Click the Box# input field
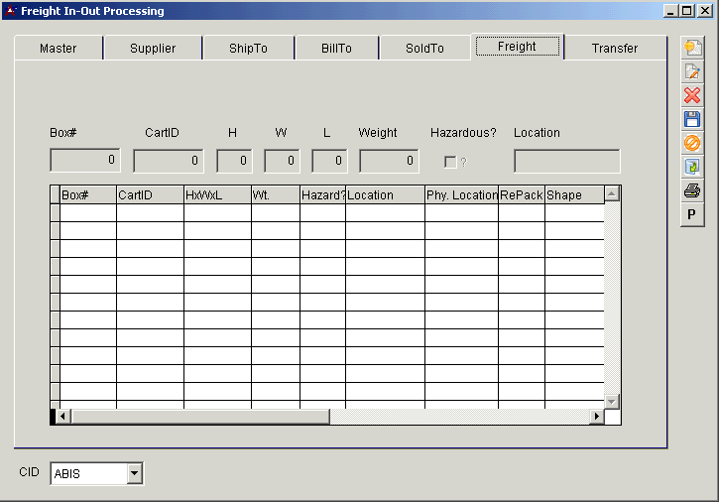 [x=85, y=161]
